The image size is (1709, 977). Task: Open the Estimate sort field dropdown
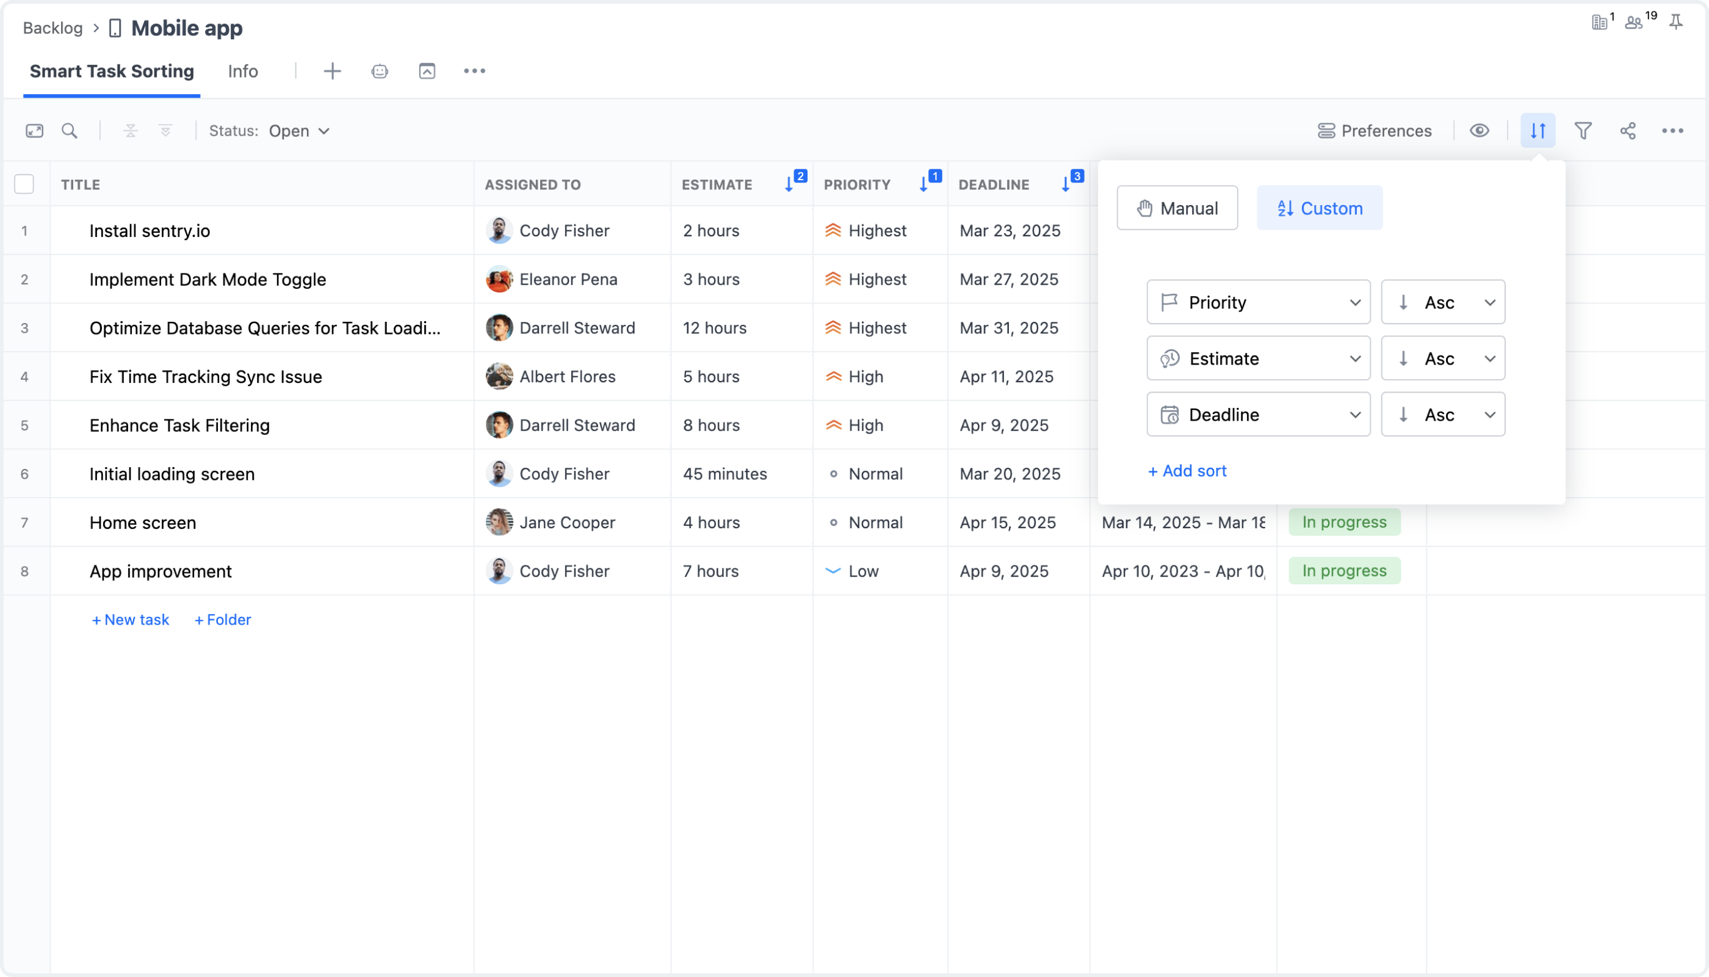tap(1259, 359)
